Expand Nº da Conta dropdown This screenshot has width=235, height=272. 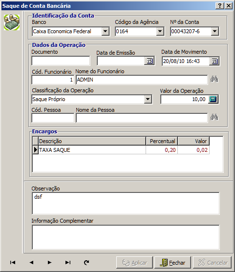pos(215,31)
